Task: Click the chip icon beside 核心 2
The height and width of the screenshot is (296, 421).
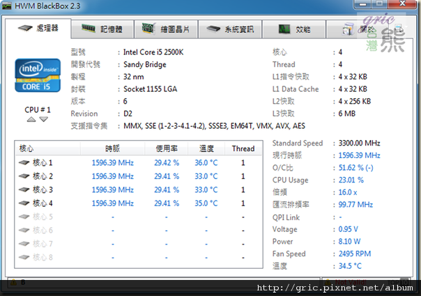Action: [24, 176]
